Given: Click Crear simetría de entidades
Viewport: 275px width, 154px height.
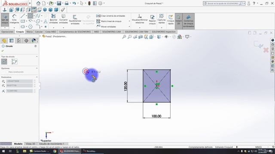Looking at the screenshot, I should (x=110, y=16).
